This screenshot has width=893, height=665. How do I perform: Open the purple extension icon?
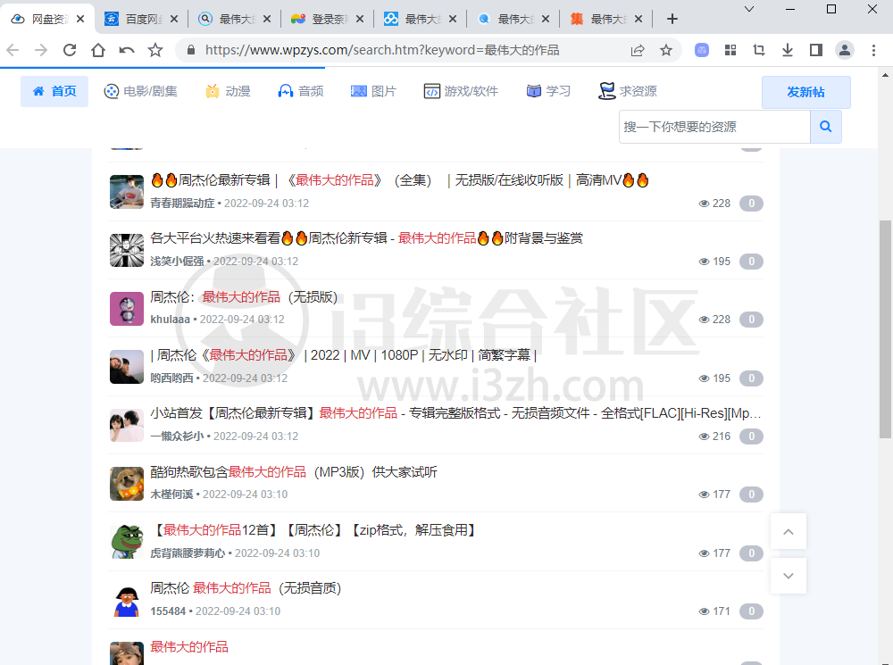tap(702, 50)
